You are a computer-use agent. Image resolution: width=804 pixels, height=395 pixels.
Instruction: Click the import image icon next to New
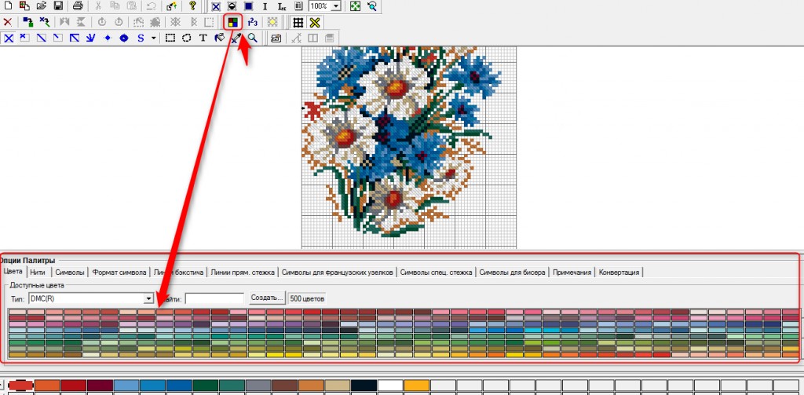24,6
